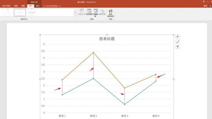Click the account user icon

[210, 6]
